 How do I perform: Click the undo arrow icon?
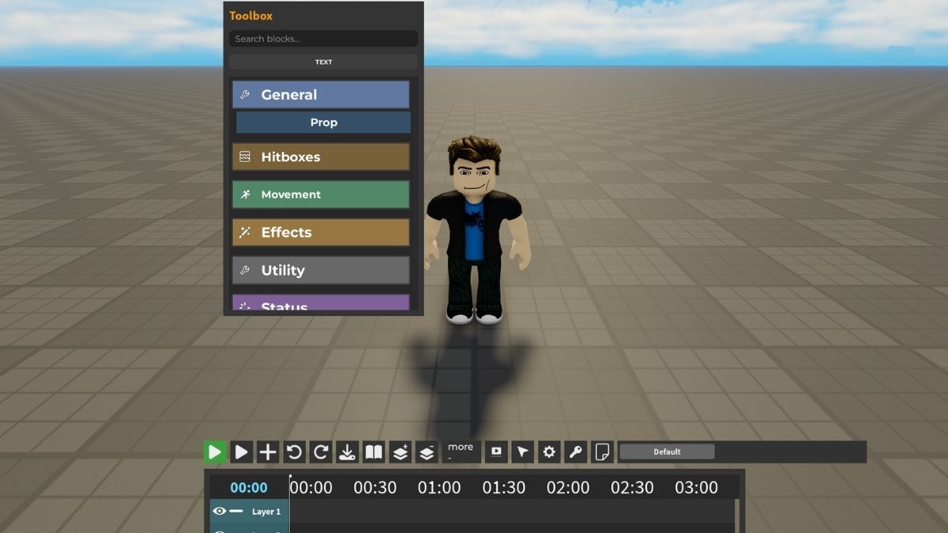[295, 452]
